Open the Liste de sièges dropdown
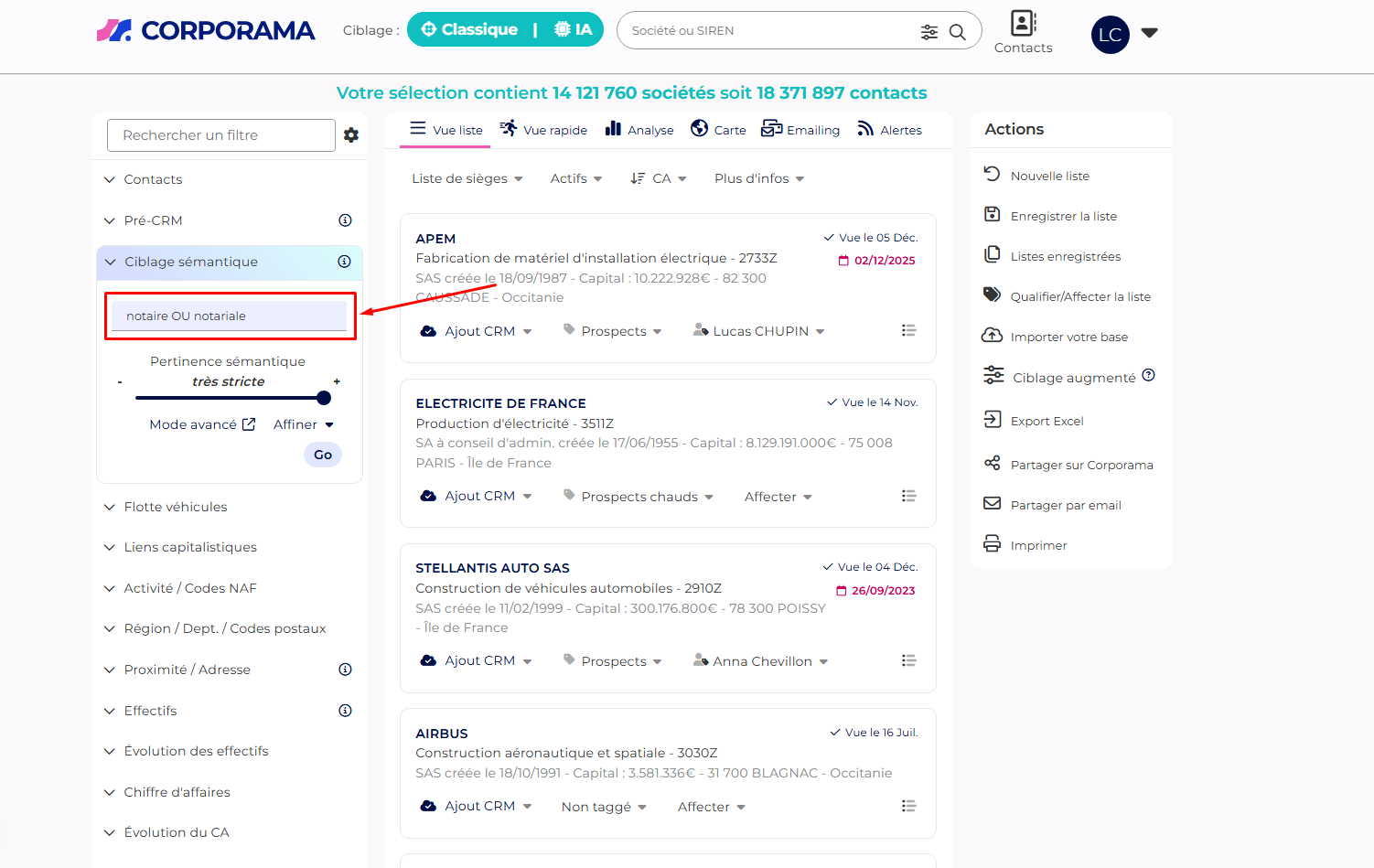The width and height of the screenshot is (1374, 868). (x=467, y=179)
